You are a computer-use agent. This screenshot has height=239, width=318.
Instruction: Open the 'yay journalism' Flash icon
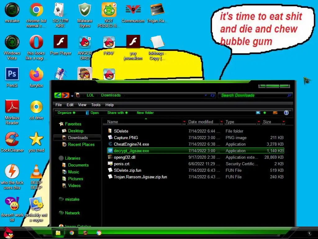point(133,47)
